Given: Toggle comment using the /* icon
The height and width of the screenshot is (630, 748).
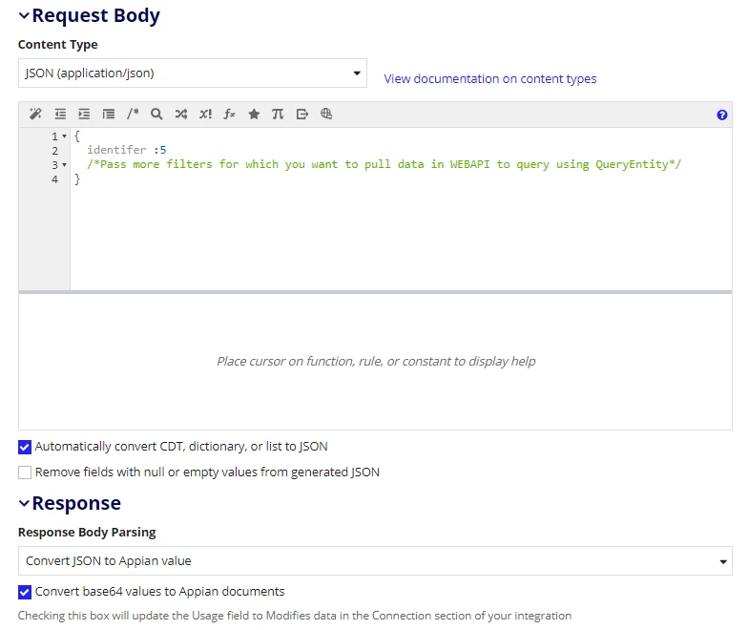Looking at the screenshot, I should click(x=133, y=115).
